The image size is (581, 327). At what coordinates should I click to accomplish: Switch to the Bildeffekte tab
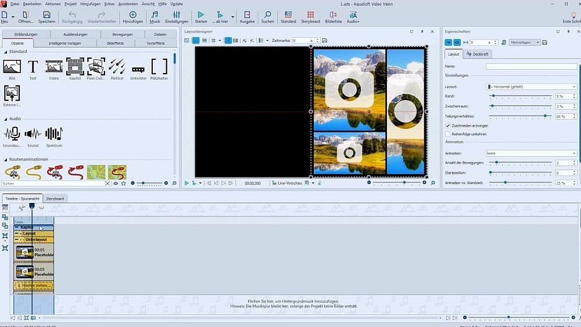[115, 43]
